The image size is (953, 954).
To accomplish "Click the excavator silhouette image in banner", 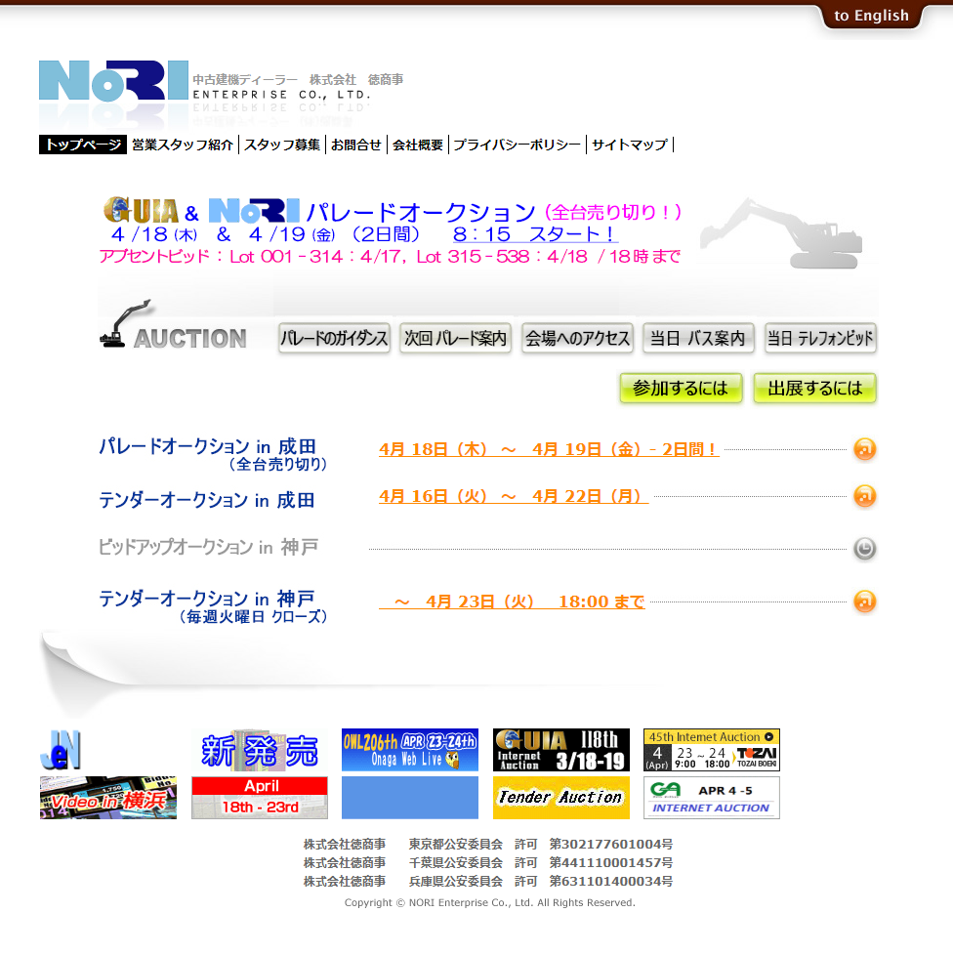I will 781,233.
